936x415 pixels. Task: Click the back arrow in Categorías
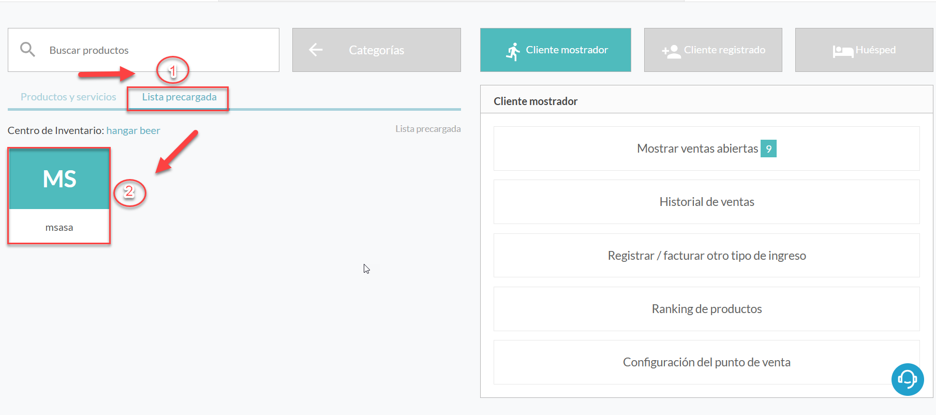[x=316, y=50]
